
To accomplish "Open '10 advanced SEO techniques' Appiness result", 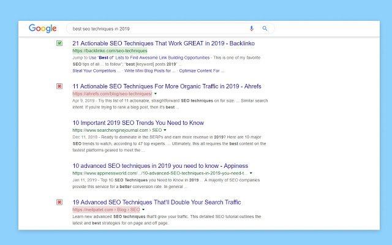I will coord(160,166).
